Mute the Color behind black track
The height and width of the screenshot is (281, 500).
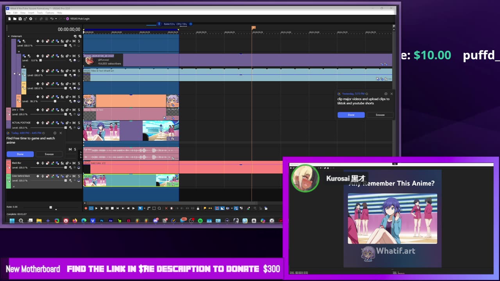point(74,176)
